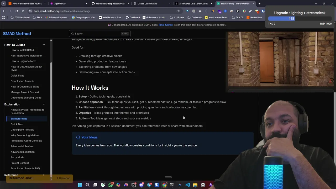The image size is (336, 189).
Task: Open Telegram from the taskbar
Action: point(149,185)
